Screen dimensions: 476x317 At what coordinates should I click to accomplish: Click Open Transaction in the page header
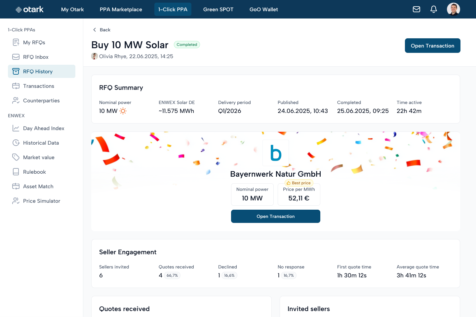click(433, 46)
